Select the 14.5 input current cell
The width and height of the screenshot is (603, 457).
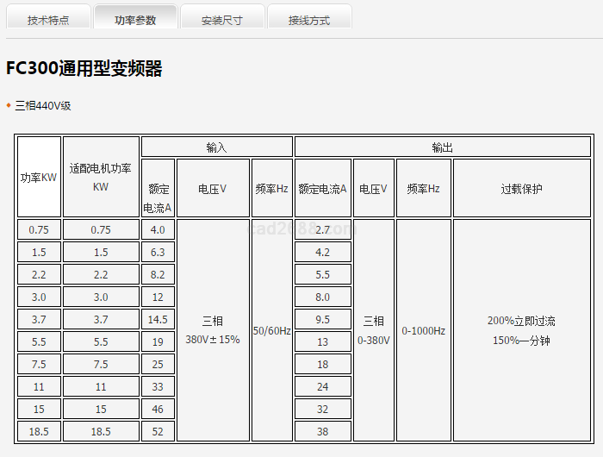pos(158,319)
